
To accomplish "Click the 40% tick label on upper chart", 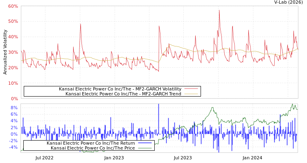I will coord(13,37).
